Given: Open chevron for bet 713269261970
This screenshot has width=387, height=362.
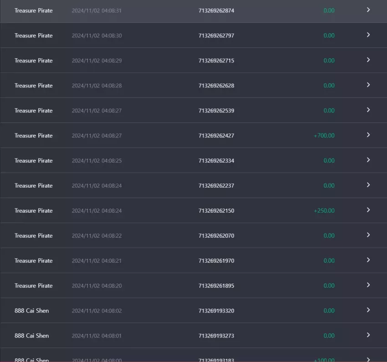Looking at the screenshot, I should click(x=368, y=260).
